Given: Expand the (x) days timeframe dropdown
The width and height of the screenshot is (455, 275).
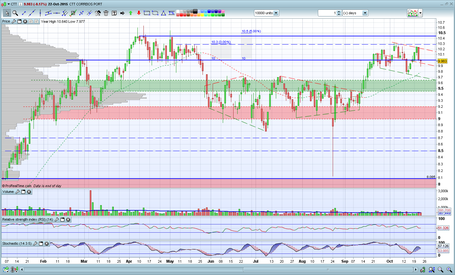Looking at the screenshot, I should 365,13.
